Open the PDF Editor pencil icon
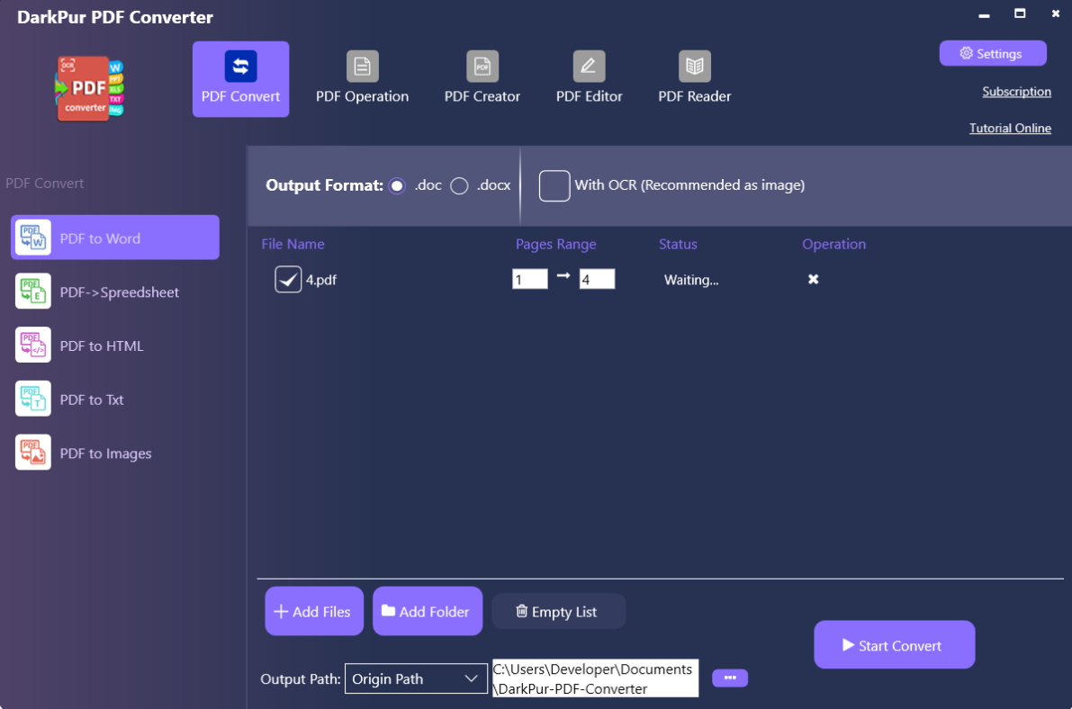The image size is (1072, 709). point(589,67)
